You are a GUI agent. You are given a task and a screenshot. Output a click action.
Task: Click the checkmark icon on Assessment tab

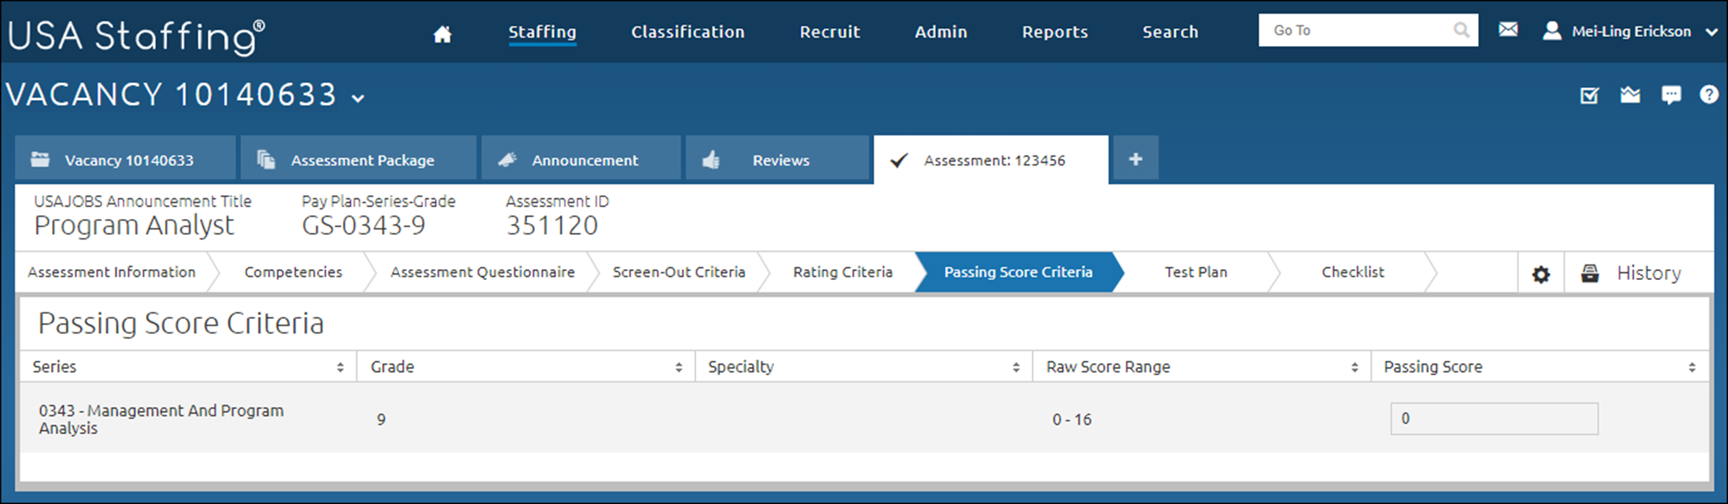pyautogui.click(x=898, y=160)
